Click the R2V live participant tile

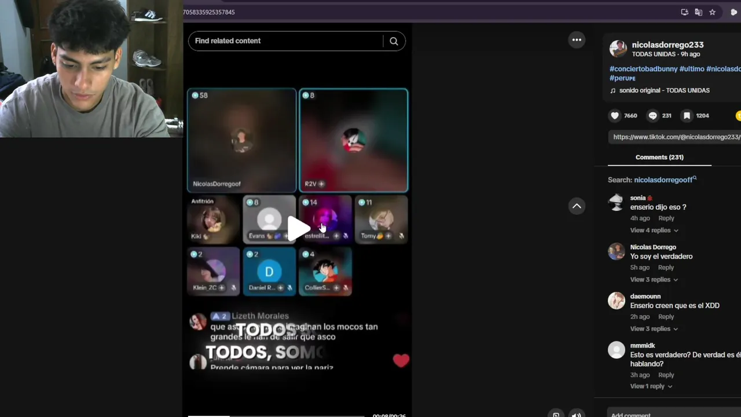pyautogui.click(x=353, y=140)
